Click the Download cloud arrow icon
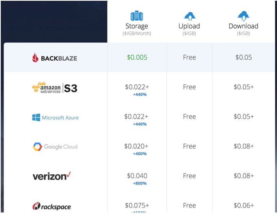The height and width of the screenshot is (214, 277). click(x=243, y=16)
